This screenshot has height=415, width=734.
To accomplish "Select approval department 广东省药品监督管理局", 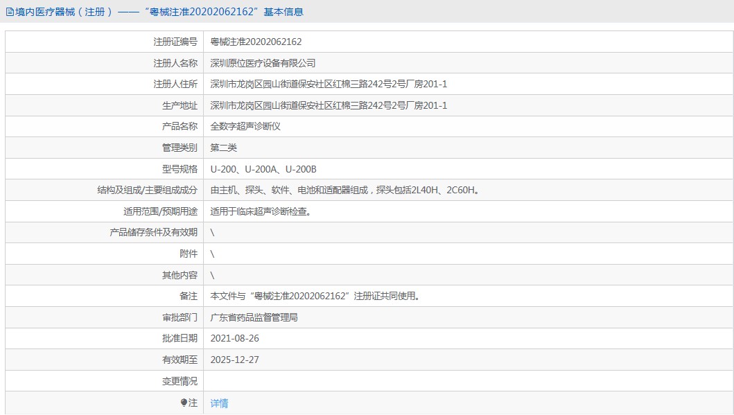I will pyautogui.click(x=254, y=318).
